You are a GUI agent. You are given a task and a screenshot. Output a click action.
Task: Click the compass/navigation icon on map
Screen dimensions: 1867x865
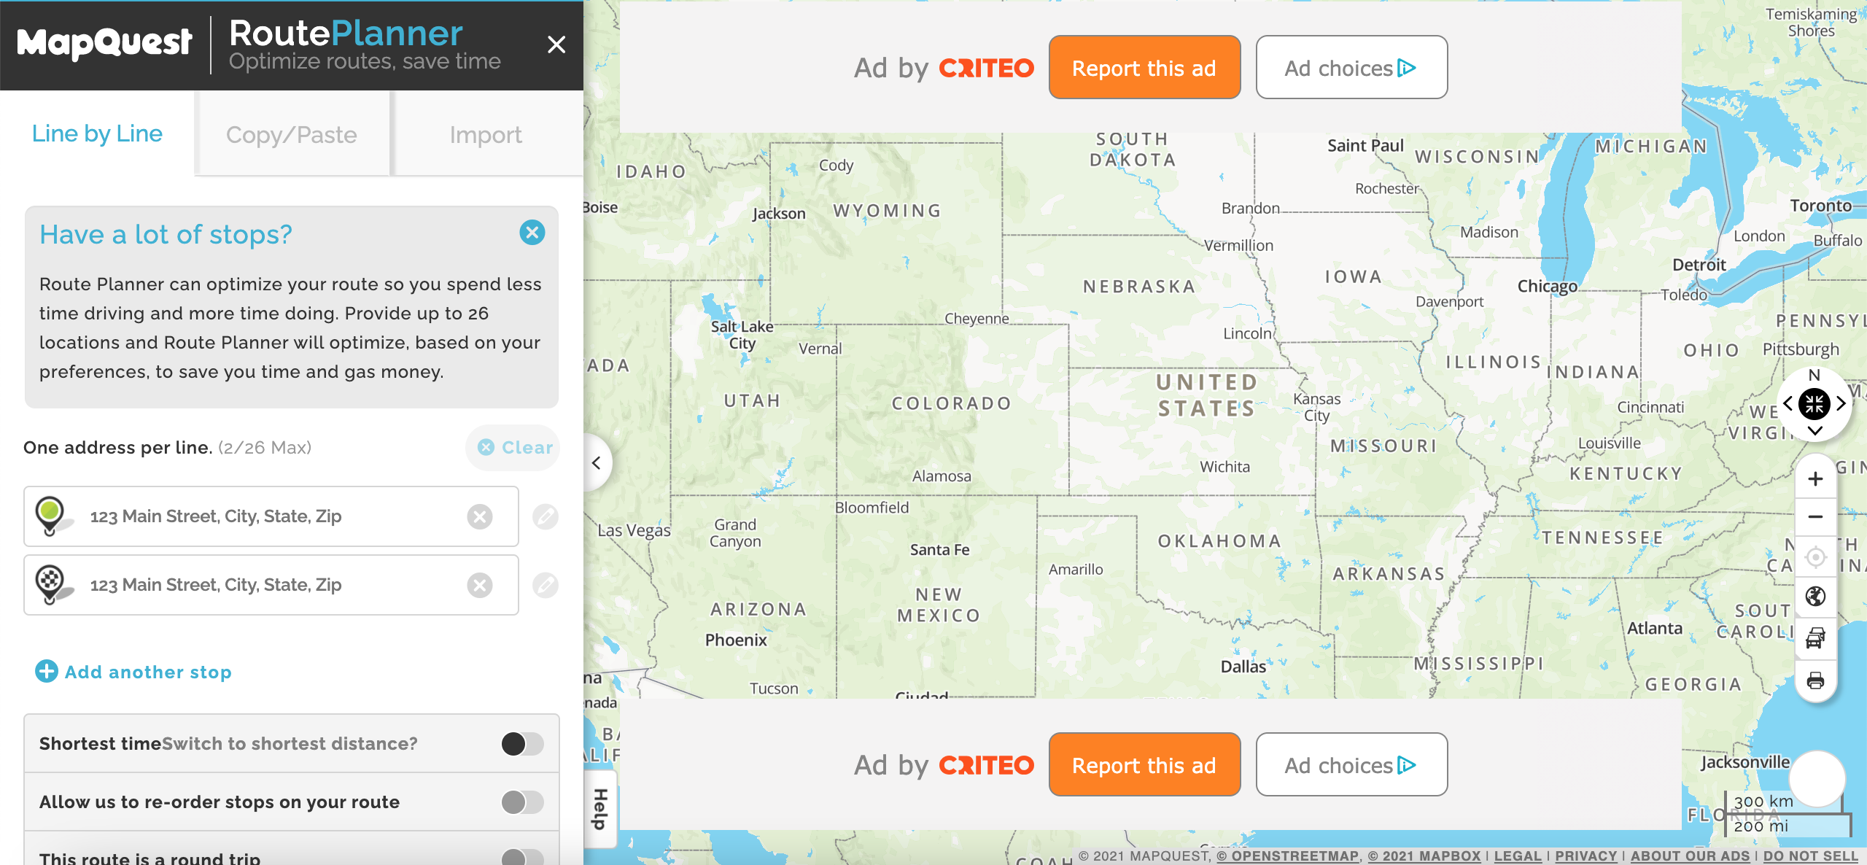tap(1814, 402)
